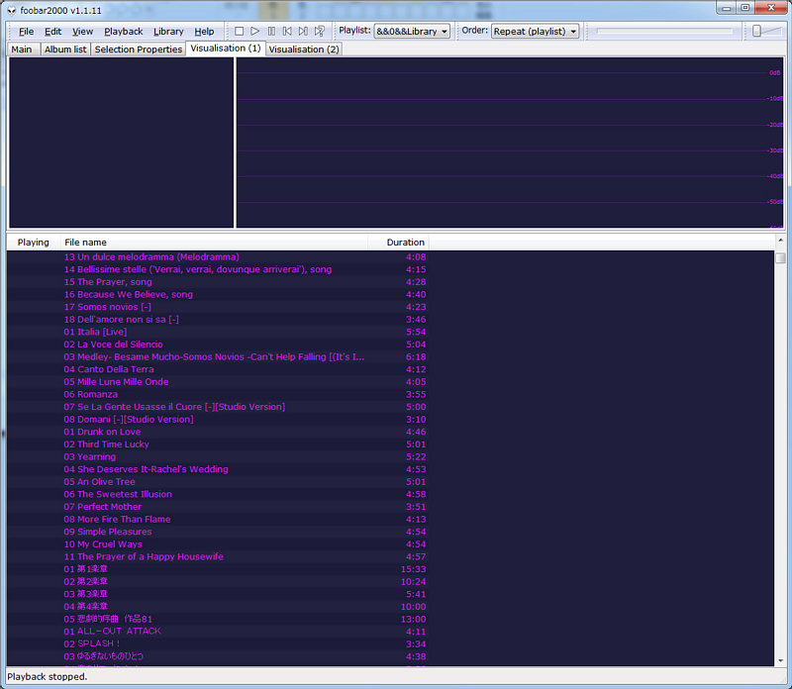The height and width of the screenshot is (689, 792).
Task: Open the File menu
Action: pyautogui.click(x=27, y=32)
